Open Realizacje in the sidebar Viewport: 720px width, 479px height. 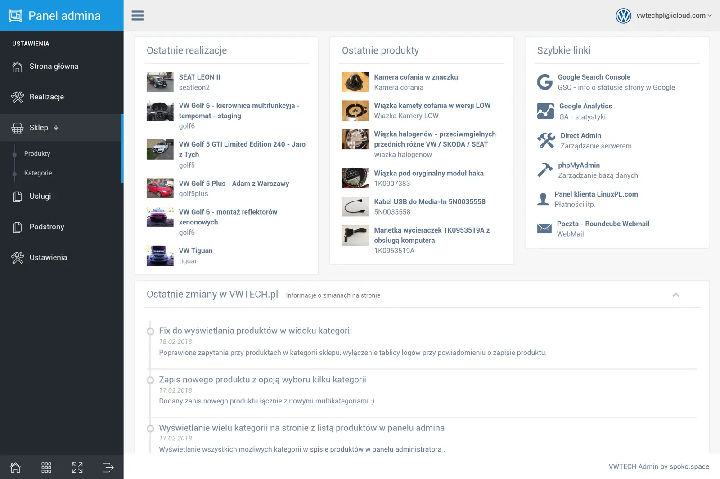point(47,97)
